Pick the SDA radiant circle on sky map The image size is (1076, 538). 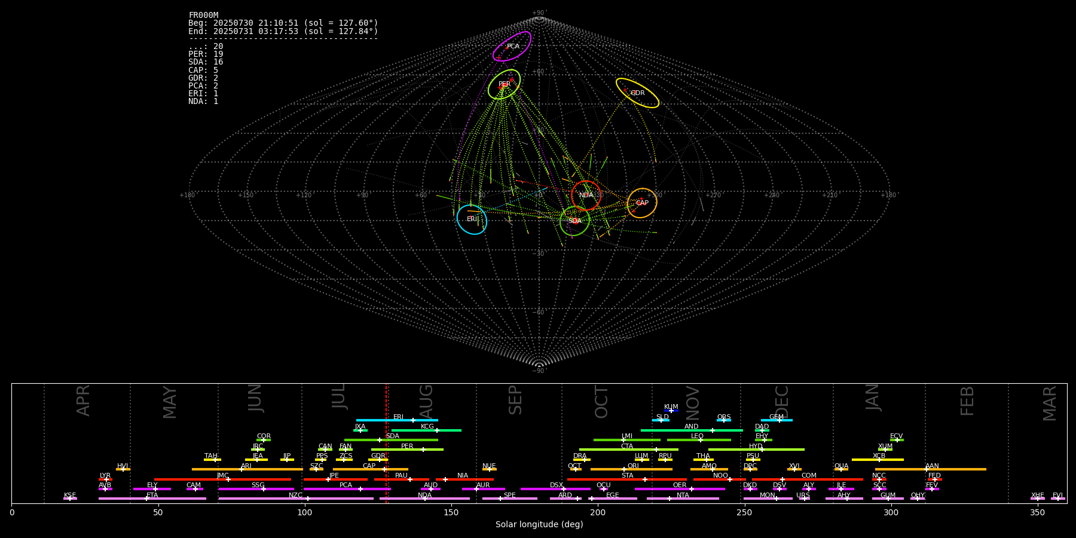[x=575, y=221]
